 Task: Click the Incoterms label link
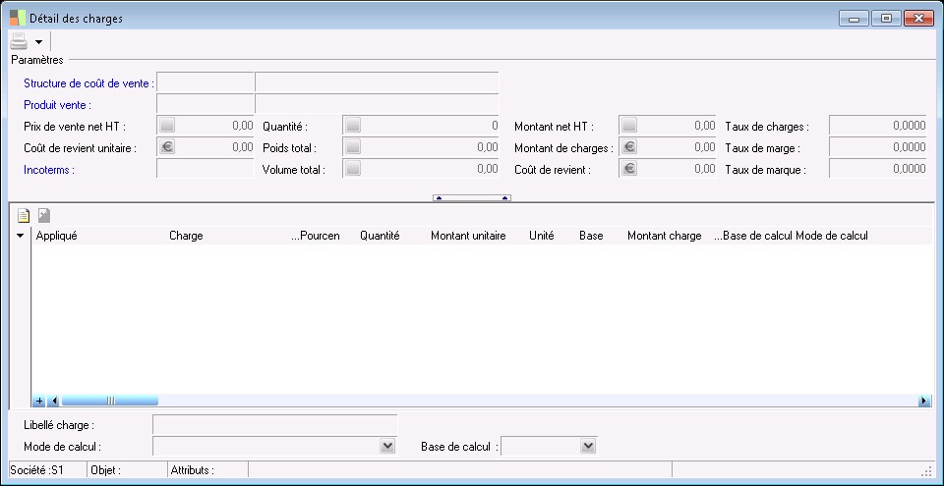[x=49, y=169]
